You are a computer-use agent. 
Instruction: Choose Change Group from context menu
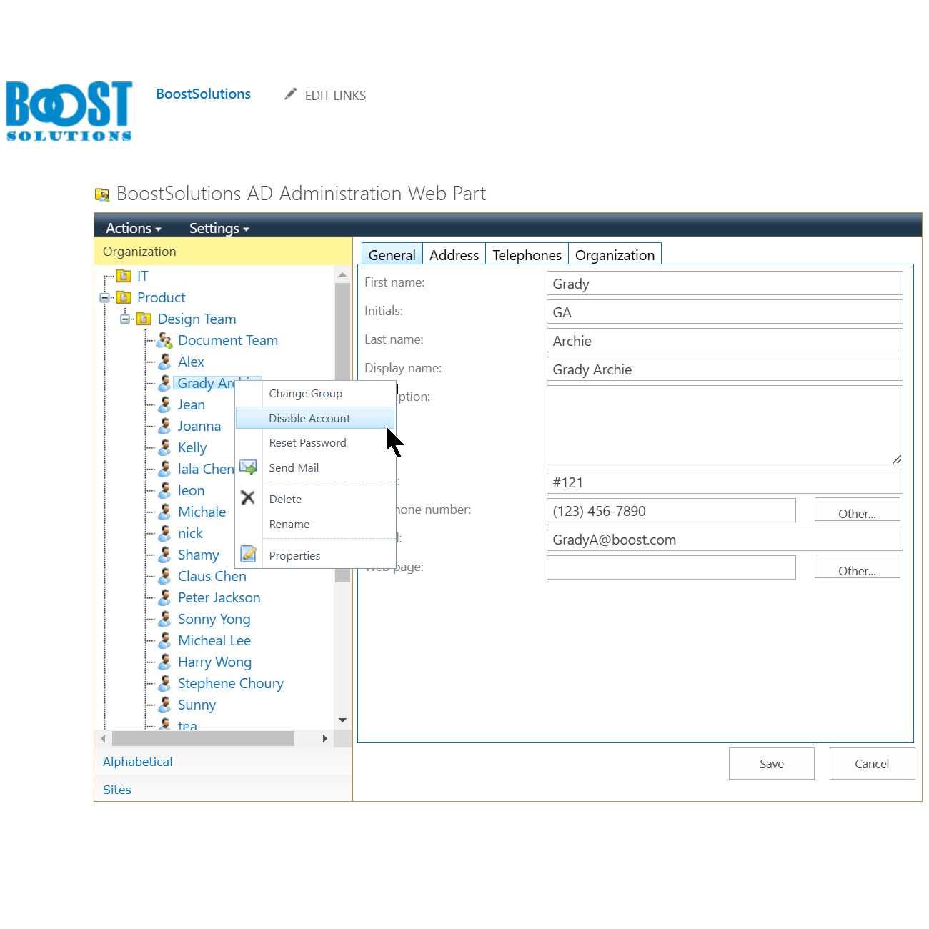(314, 394)
